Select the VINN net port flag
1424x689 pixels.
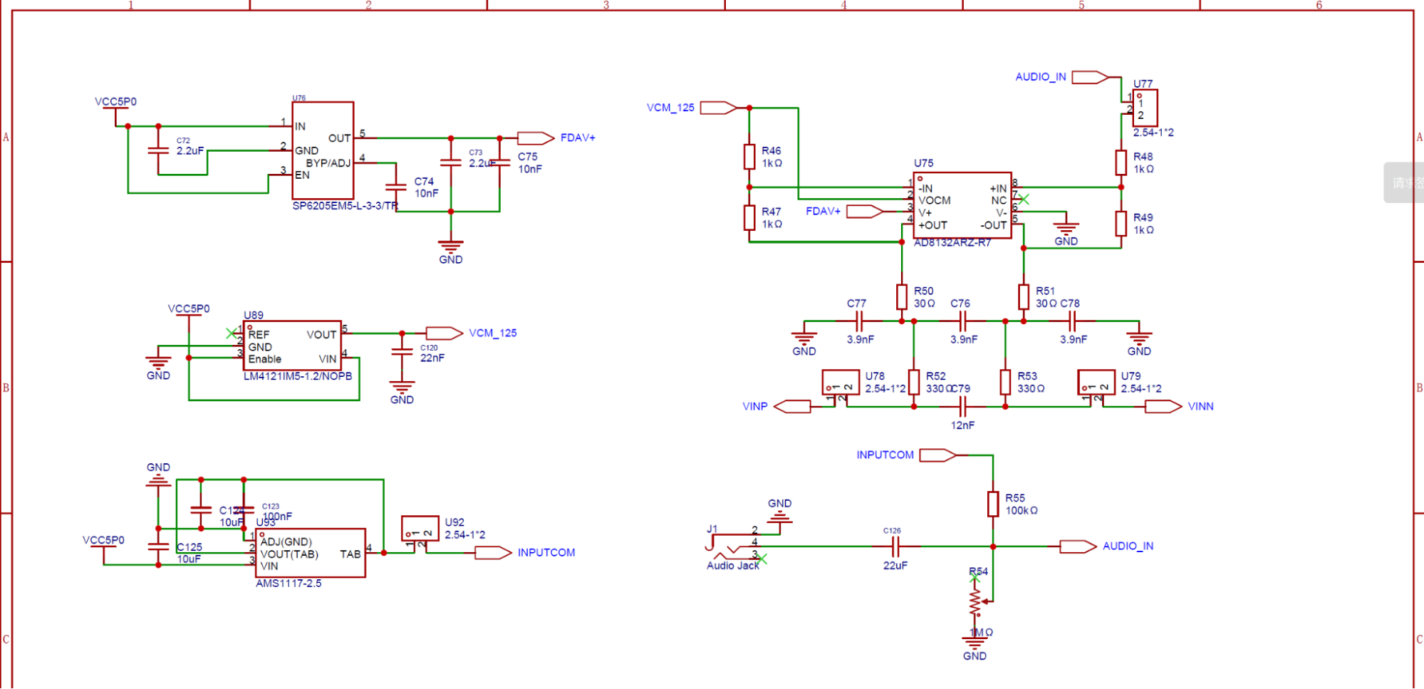tap(1163, 407)
